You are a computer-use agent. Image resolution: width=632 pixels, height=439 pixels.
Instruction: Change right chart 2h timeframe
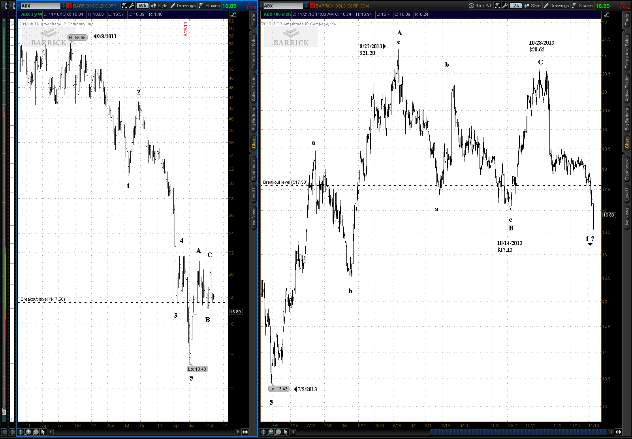coord(516,6)
